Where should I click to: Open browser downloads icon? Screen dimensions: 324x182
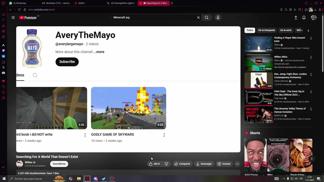coord(315,10)
